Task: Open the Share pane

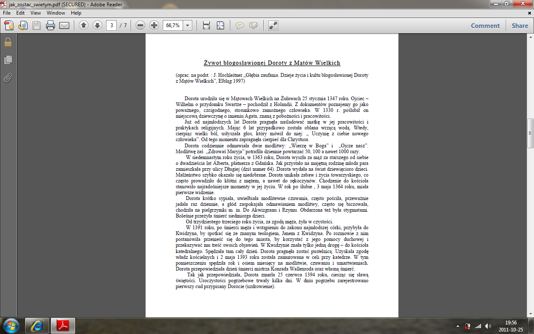Action: point(520,25)
